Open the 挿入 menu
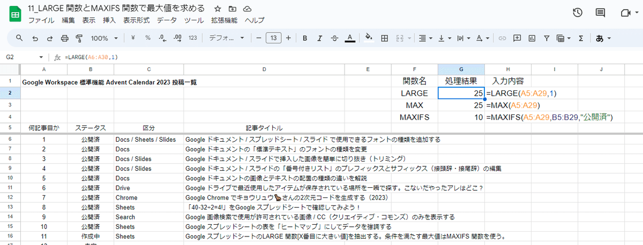Image resolution: width=643 pixels, height=245 pixels. (109, 20)
